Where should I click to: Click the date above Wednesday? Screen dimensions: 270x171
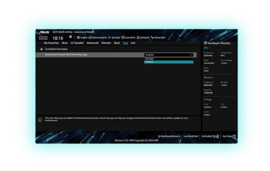(43, 37)
